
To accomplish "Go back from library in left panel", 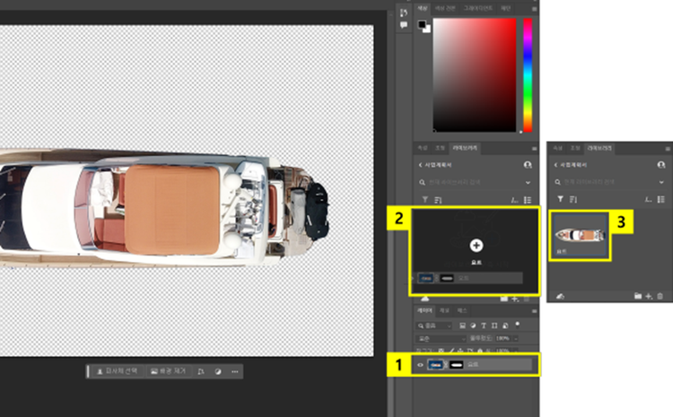I will [x=419, y=165].
